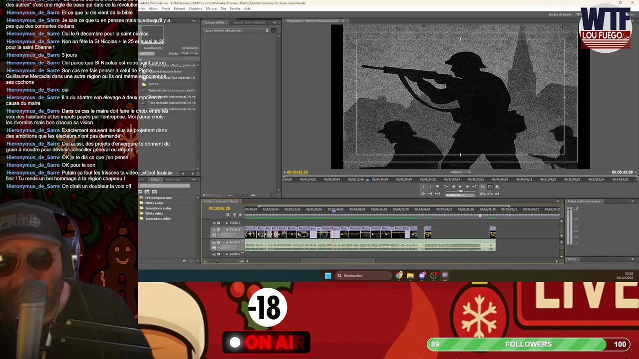639x359 pixels.
Task: Select the Histoire limousine fanion timeline tab
Action: [x=221, y=201]
